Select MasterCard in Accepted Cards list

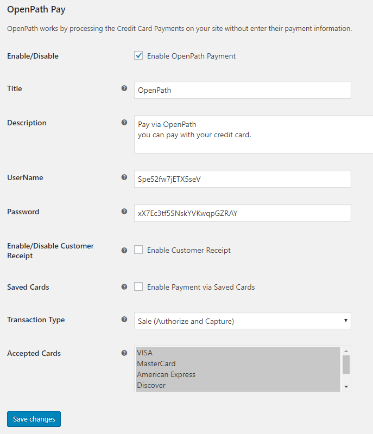(238, 363)
